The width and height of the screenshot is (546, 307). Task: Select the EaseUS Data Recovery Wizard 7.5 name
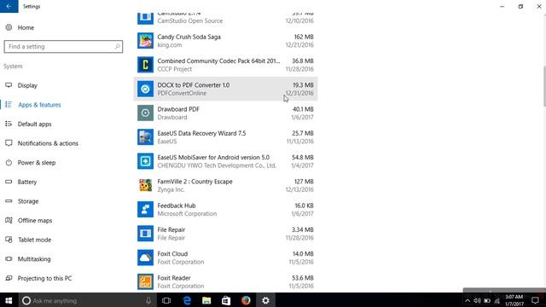click(201, 133)
